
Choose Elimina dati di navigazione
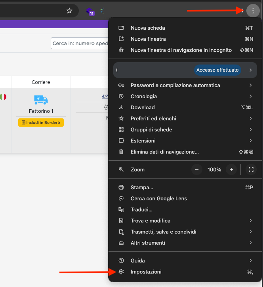click(185, 152)
